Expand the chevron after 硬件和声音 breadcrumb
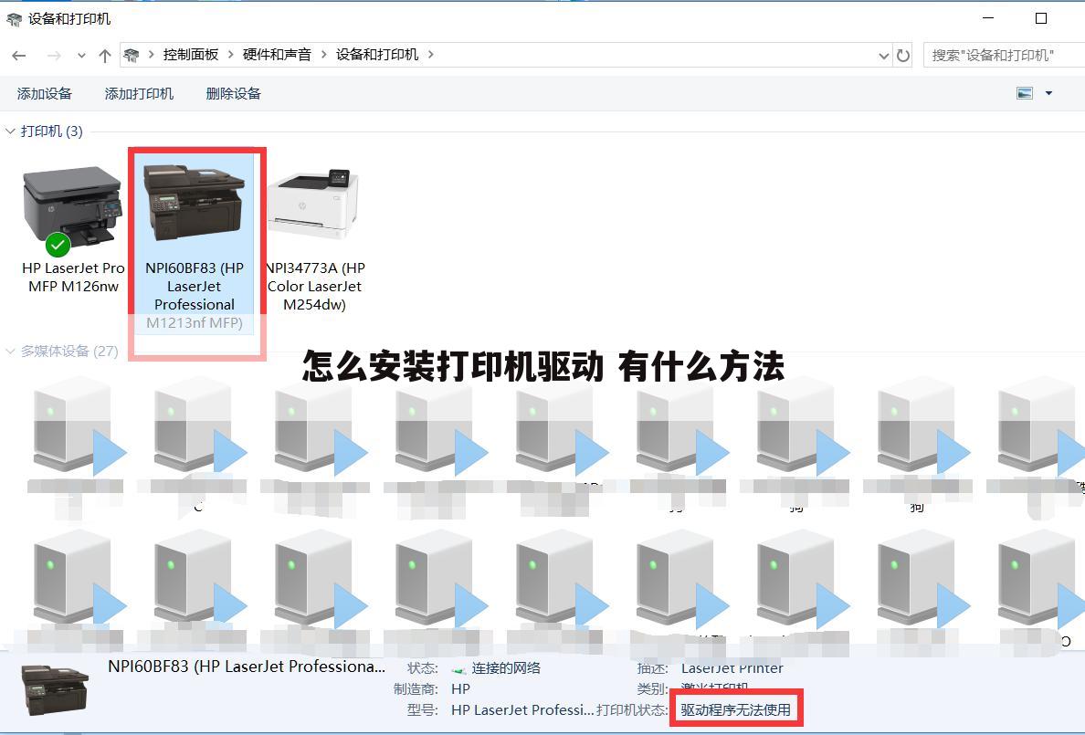This screenshot has width=1085, height=735. click(x=323, y=54)
